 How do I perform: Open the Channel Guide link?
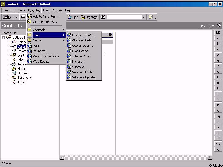84,40
